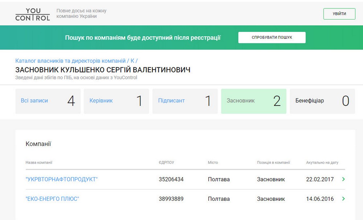This screenshot has height=220, width=363.
Task: Click tagline Повне досьє на кожну компанію
Action: pyautogui.click(x=81, y=13)
